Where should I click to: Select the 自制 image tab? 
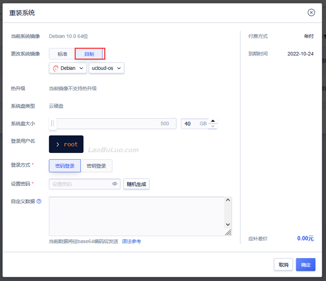point(89,54)
